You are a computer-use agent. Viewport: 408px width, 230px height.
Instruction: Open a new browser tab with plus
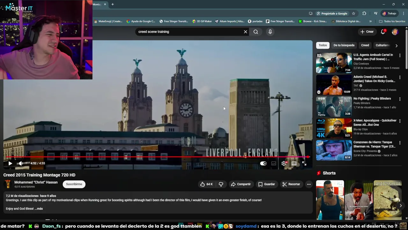(113, 4)
